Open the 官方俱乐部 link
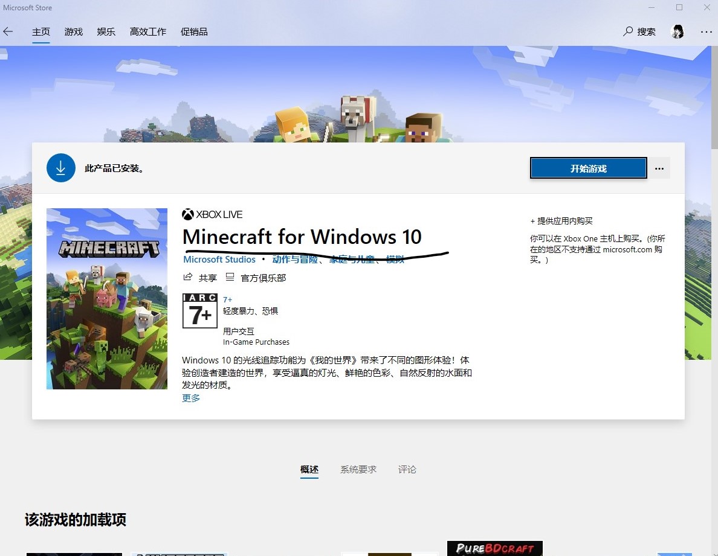718x556 pixels. [264, 278]
